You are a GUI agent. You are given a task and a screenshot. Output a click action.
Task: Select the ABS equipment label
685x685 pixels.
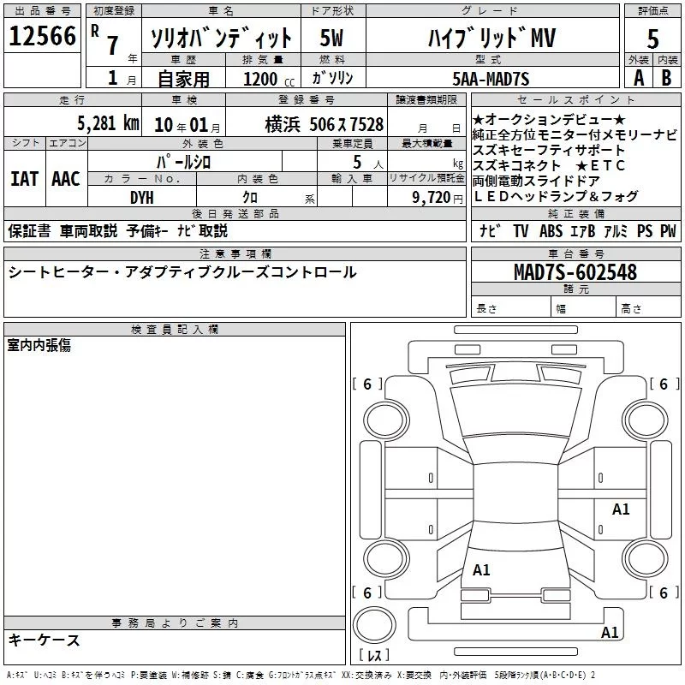point(551,230)
